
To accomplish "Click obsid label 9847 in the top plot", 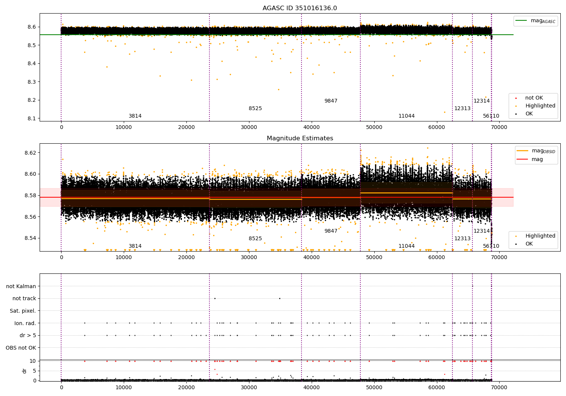I will coord(331,101).
